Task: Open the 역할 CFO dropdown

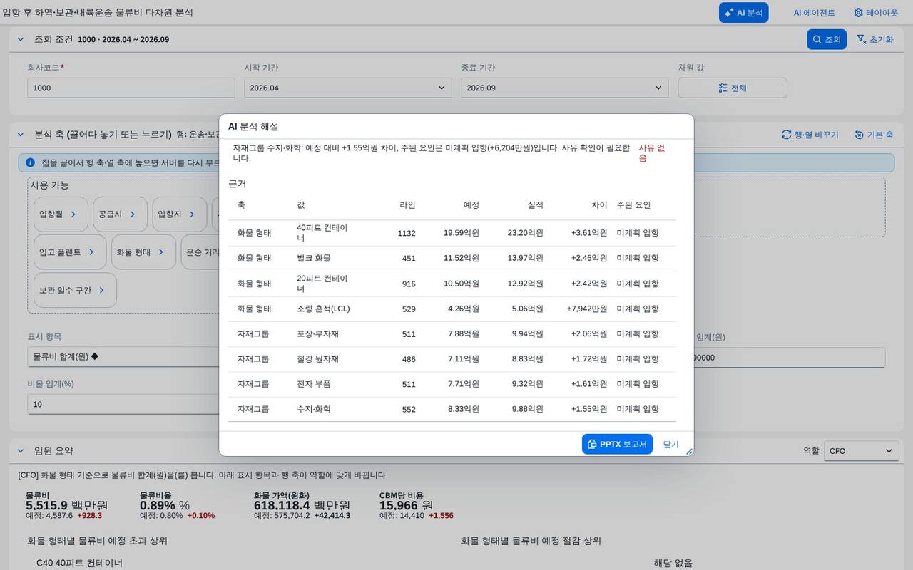Action: click(861, 451)
